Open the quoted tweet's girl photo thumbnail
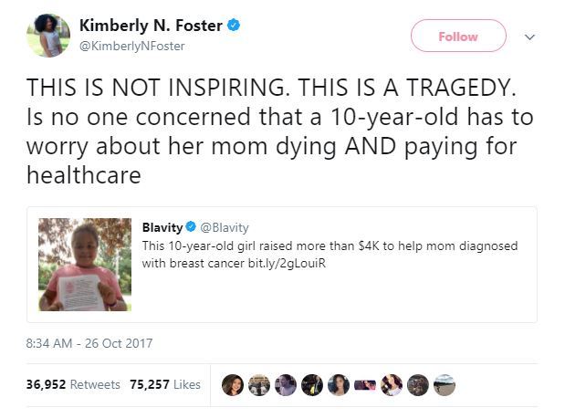This screenshot has width=565, height=418. pos(86,265)
